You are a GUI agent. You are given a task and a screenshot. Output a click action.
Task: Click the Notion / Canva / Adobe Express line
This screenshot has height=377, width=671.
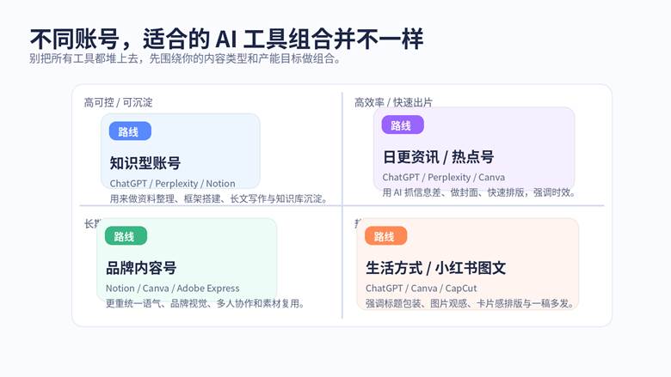click(x=172, y=289)
